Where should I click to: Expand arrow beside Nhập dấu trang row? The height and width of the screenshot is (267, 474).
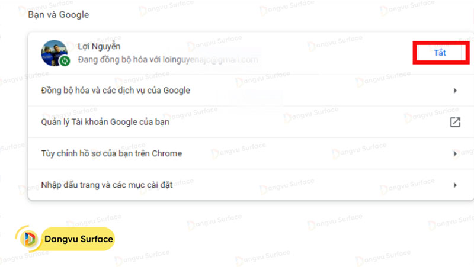(454, 185)
